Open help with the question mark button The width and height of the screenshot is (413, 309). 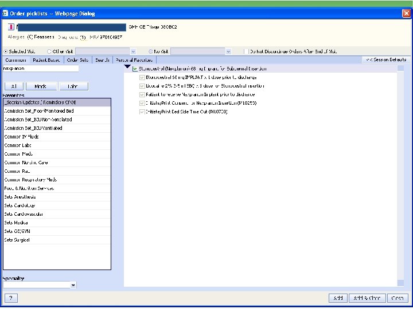11,298
